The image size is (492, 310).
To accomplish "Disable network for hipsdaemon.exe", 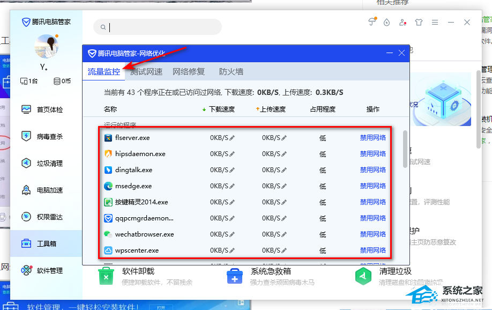I will click(373, 153).
